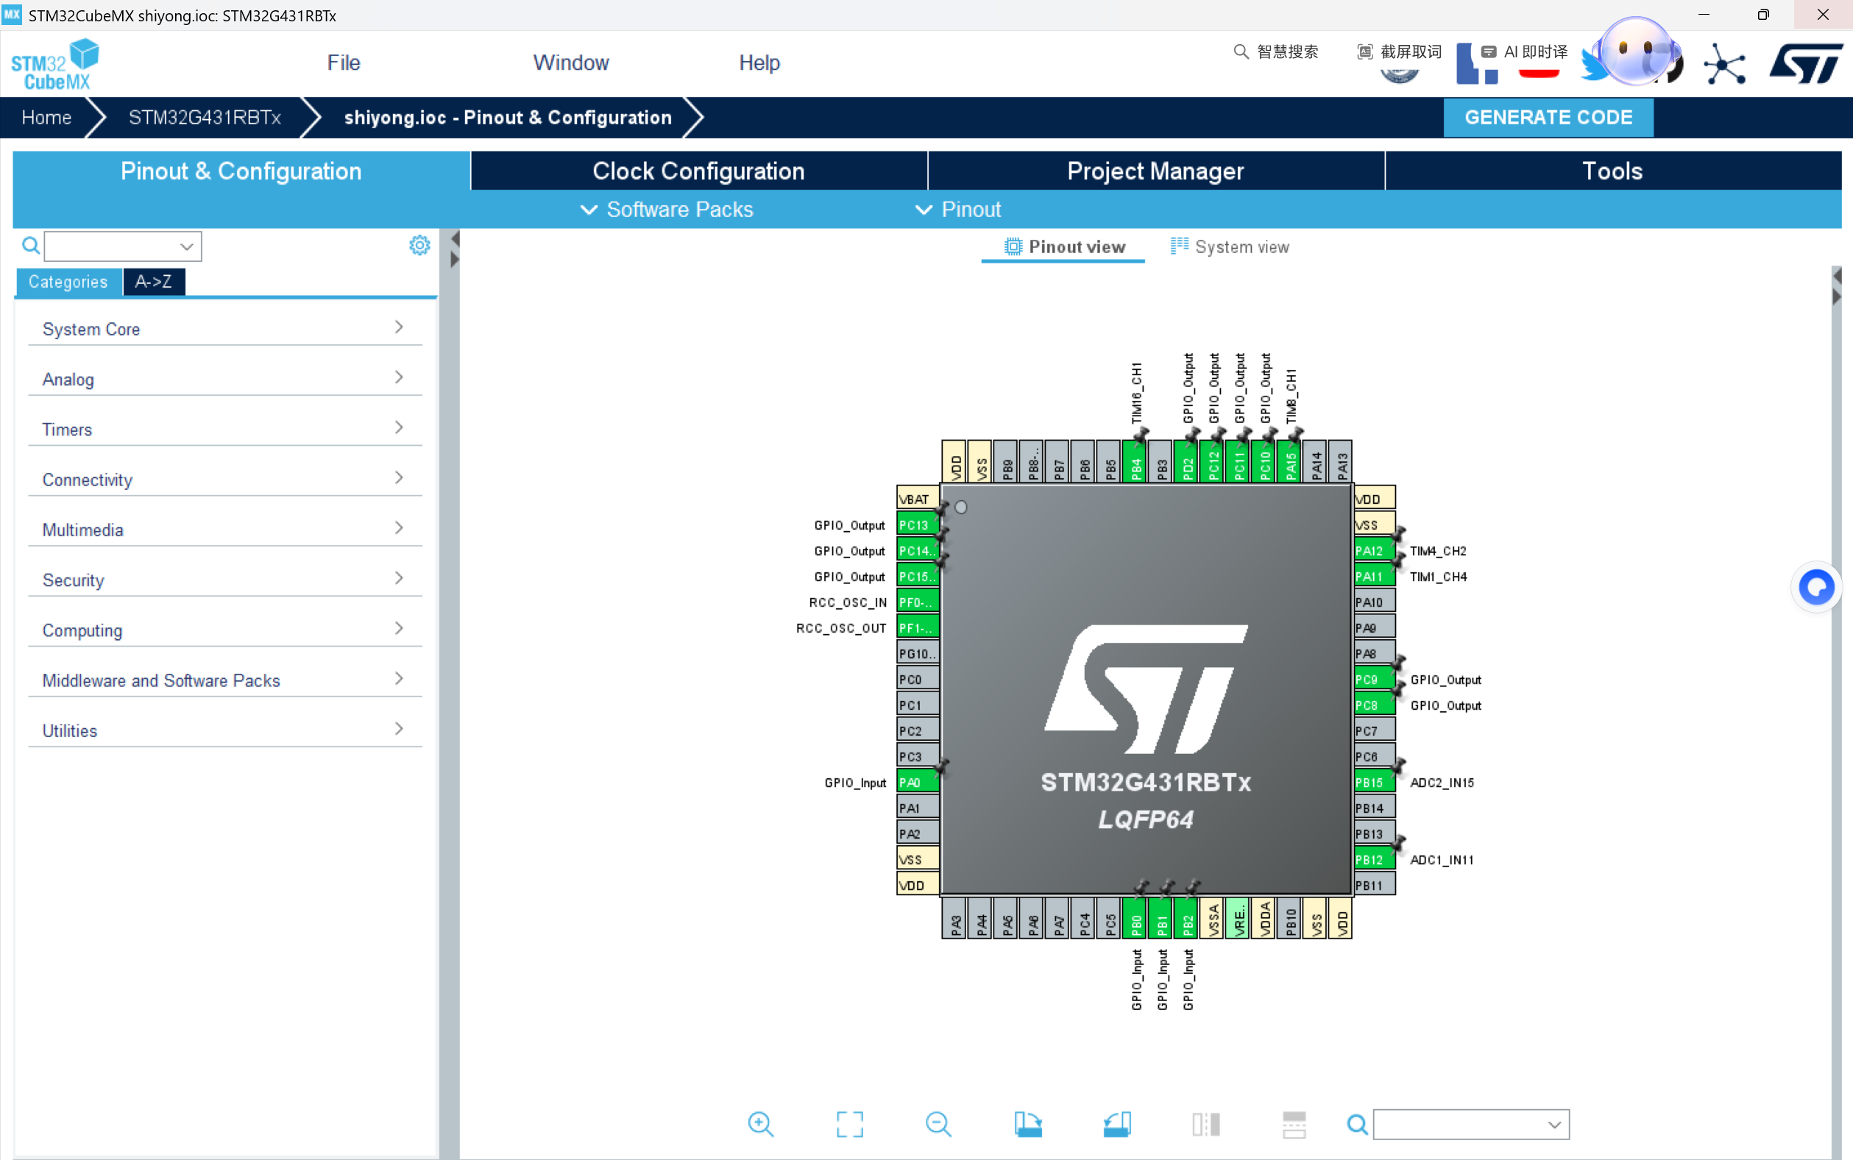Zoom out of the chip pinout
Image resolution: width=1853 pixels, height=1160 pixels.
click(x=938, y=1124)
